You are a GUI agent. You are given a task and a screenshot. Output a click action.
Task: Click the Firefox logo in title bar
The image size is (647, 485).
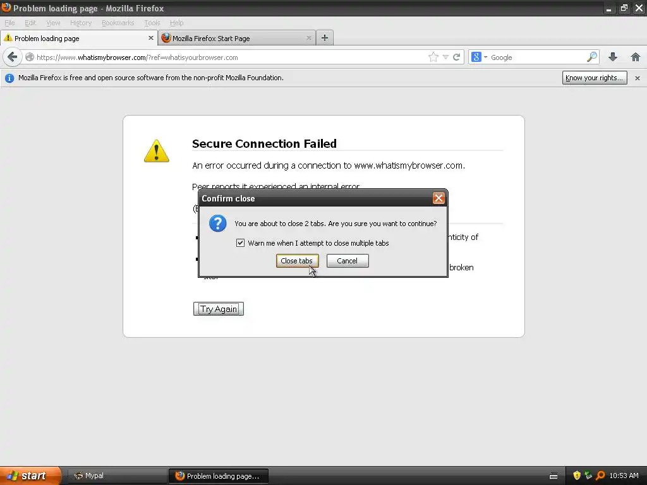(6, 8)
